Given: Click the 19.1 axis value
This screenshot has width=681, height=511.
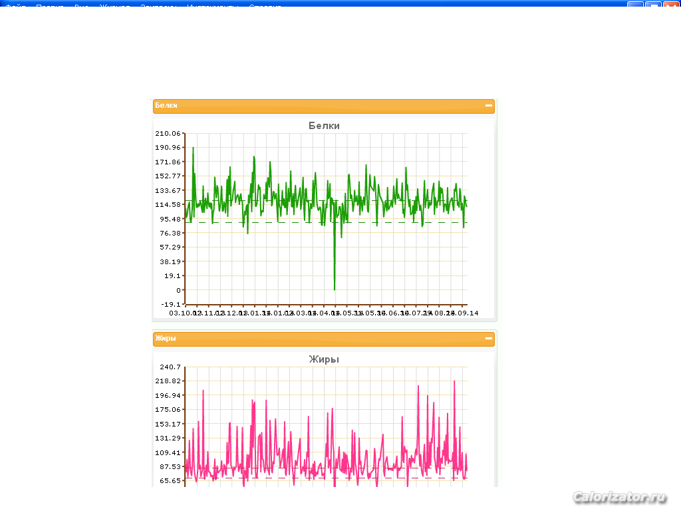Looking at the screenshot, I should pos(172,276).
